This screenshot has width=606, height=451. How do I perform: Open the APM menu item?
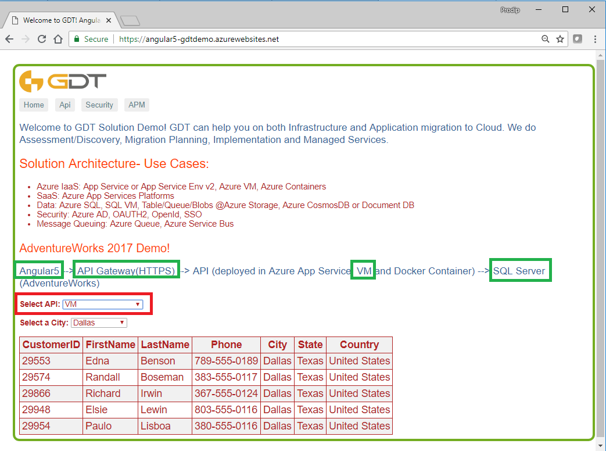pyautogui.click(x=137, y=105)
